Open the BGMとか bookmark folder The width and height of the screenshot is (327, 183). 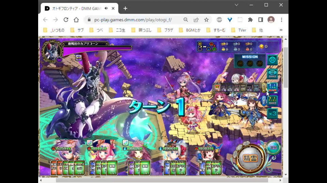tap(190, 30)
